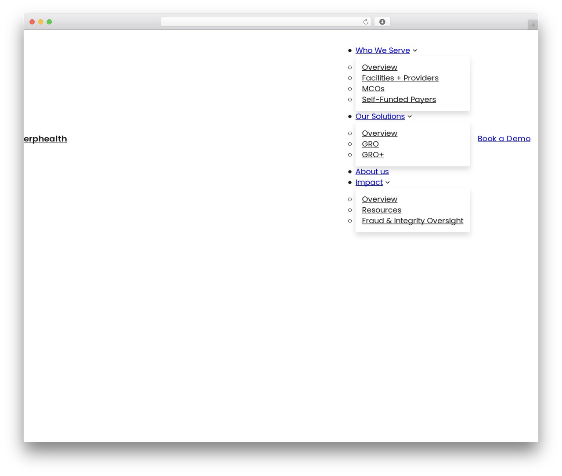
Task: Open the Resources link
Action: pos(382,210)
